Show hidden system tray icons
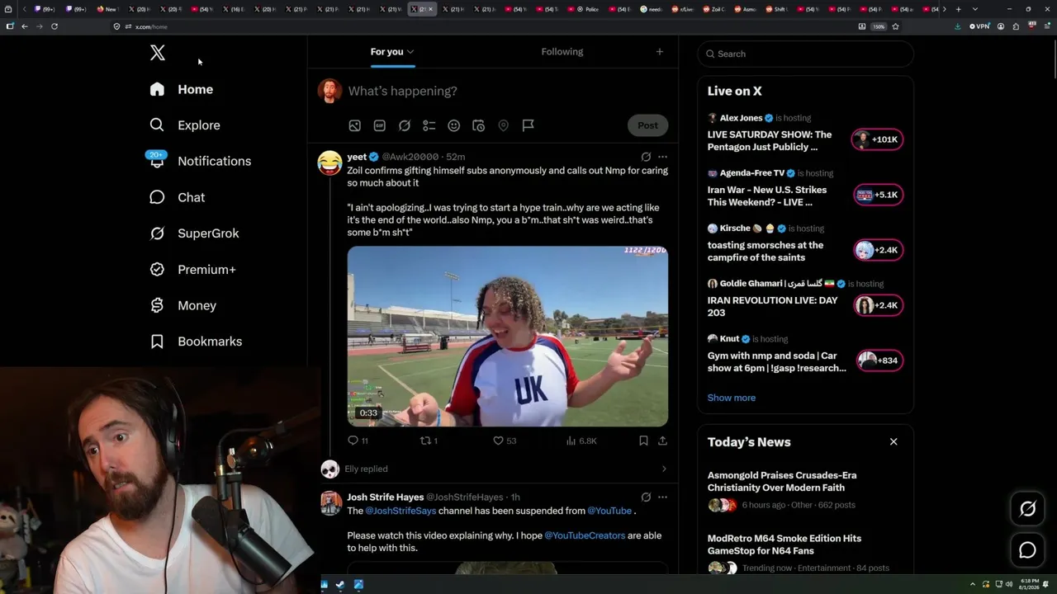Screen dimensions: 1057x594 (x=973, y=585)
